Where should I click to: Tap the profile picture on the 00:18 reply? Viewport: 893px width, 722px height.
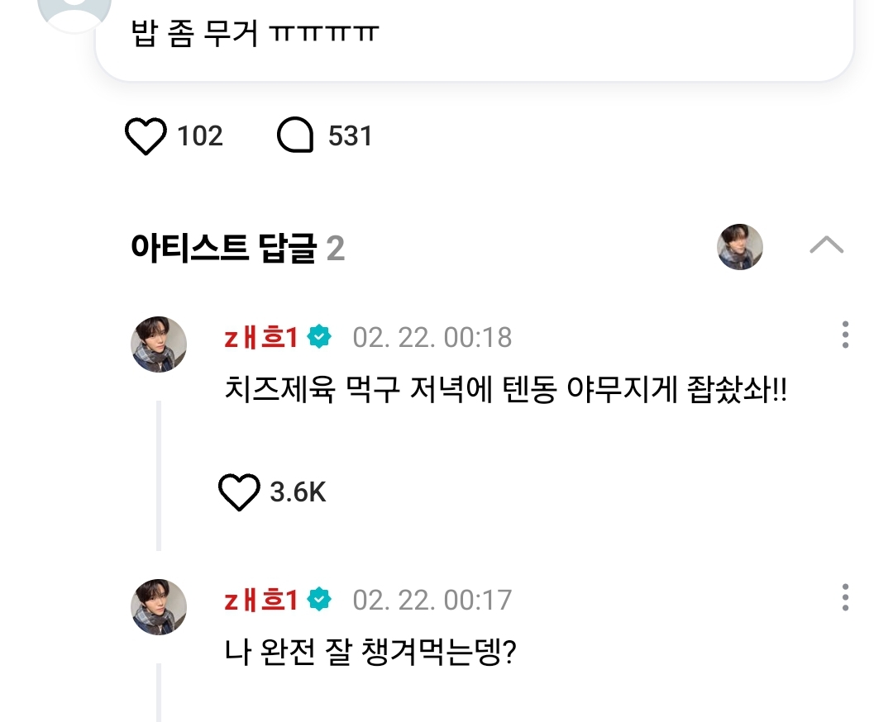pos(159,344)
